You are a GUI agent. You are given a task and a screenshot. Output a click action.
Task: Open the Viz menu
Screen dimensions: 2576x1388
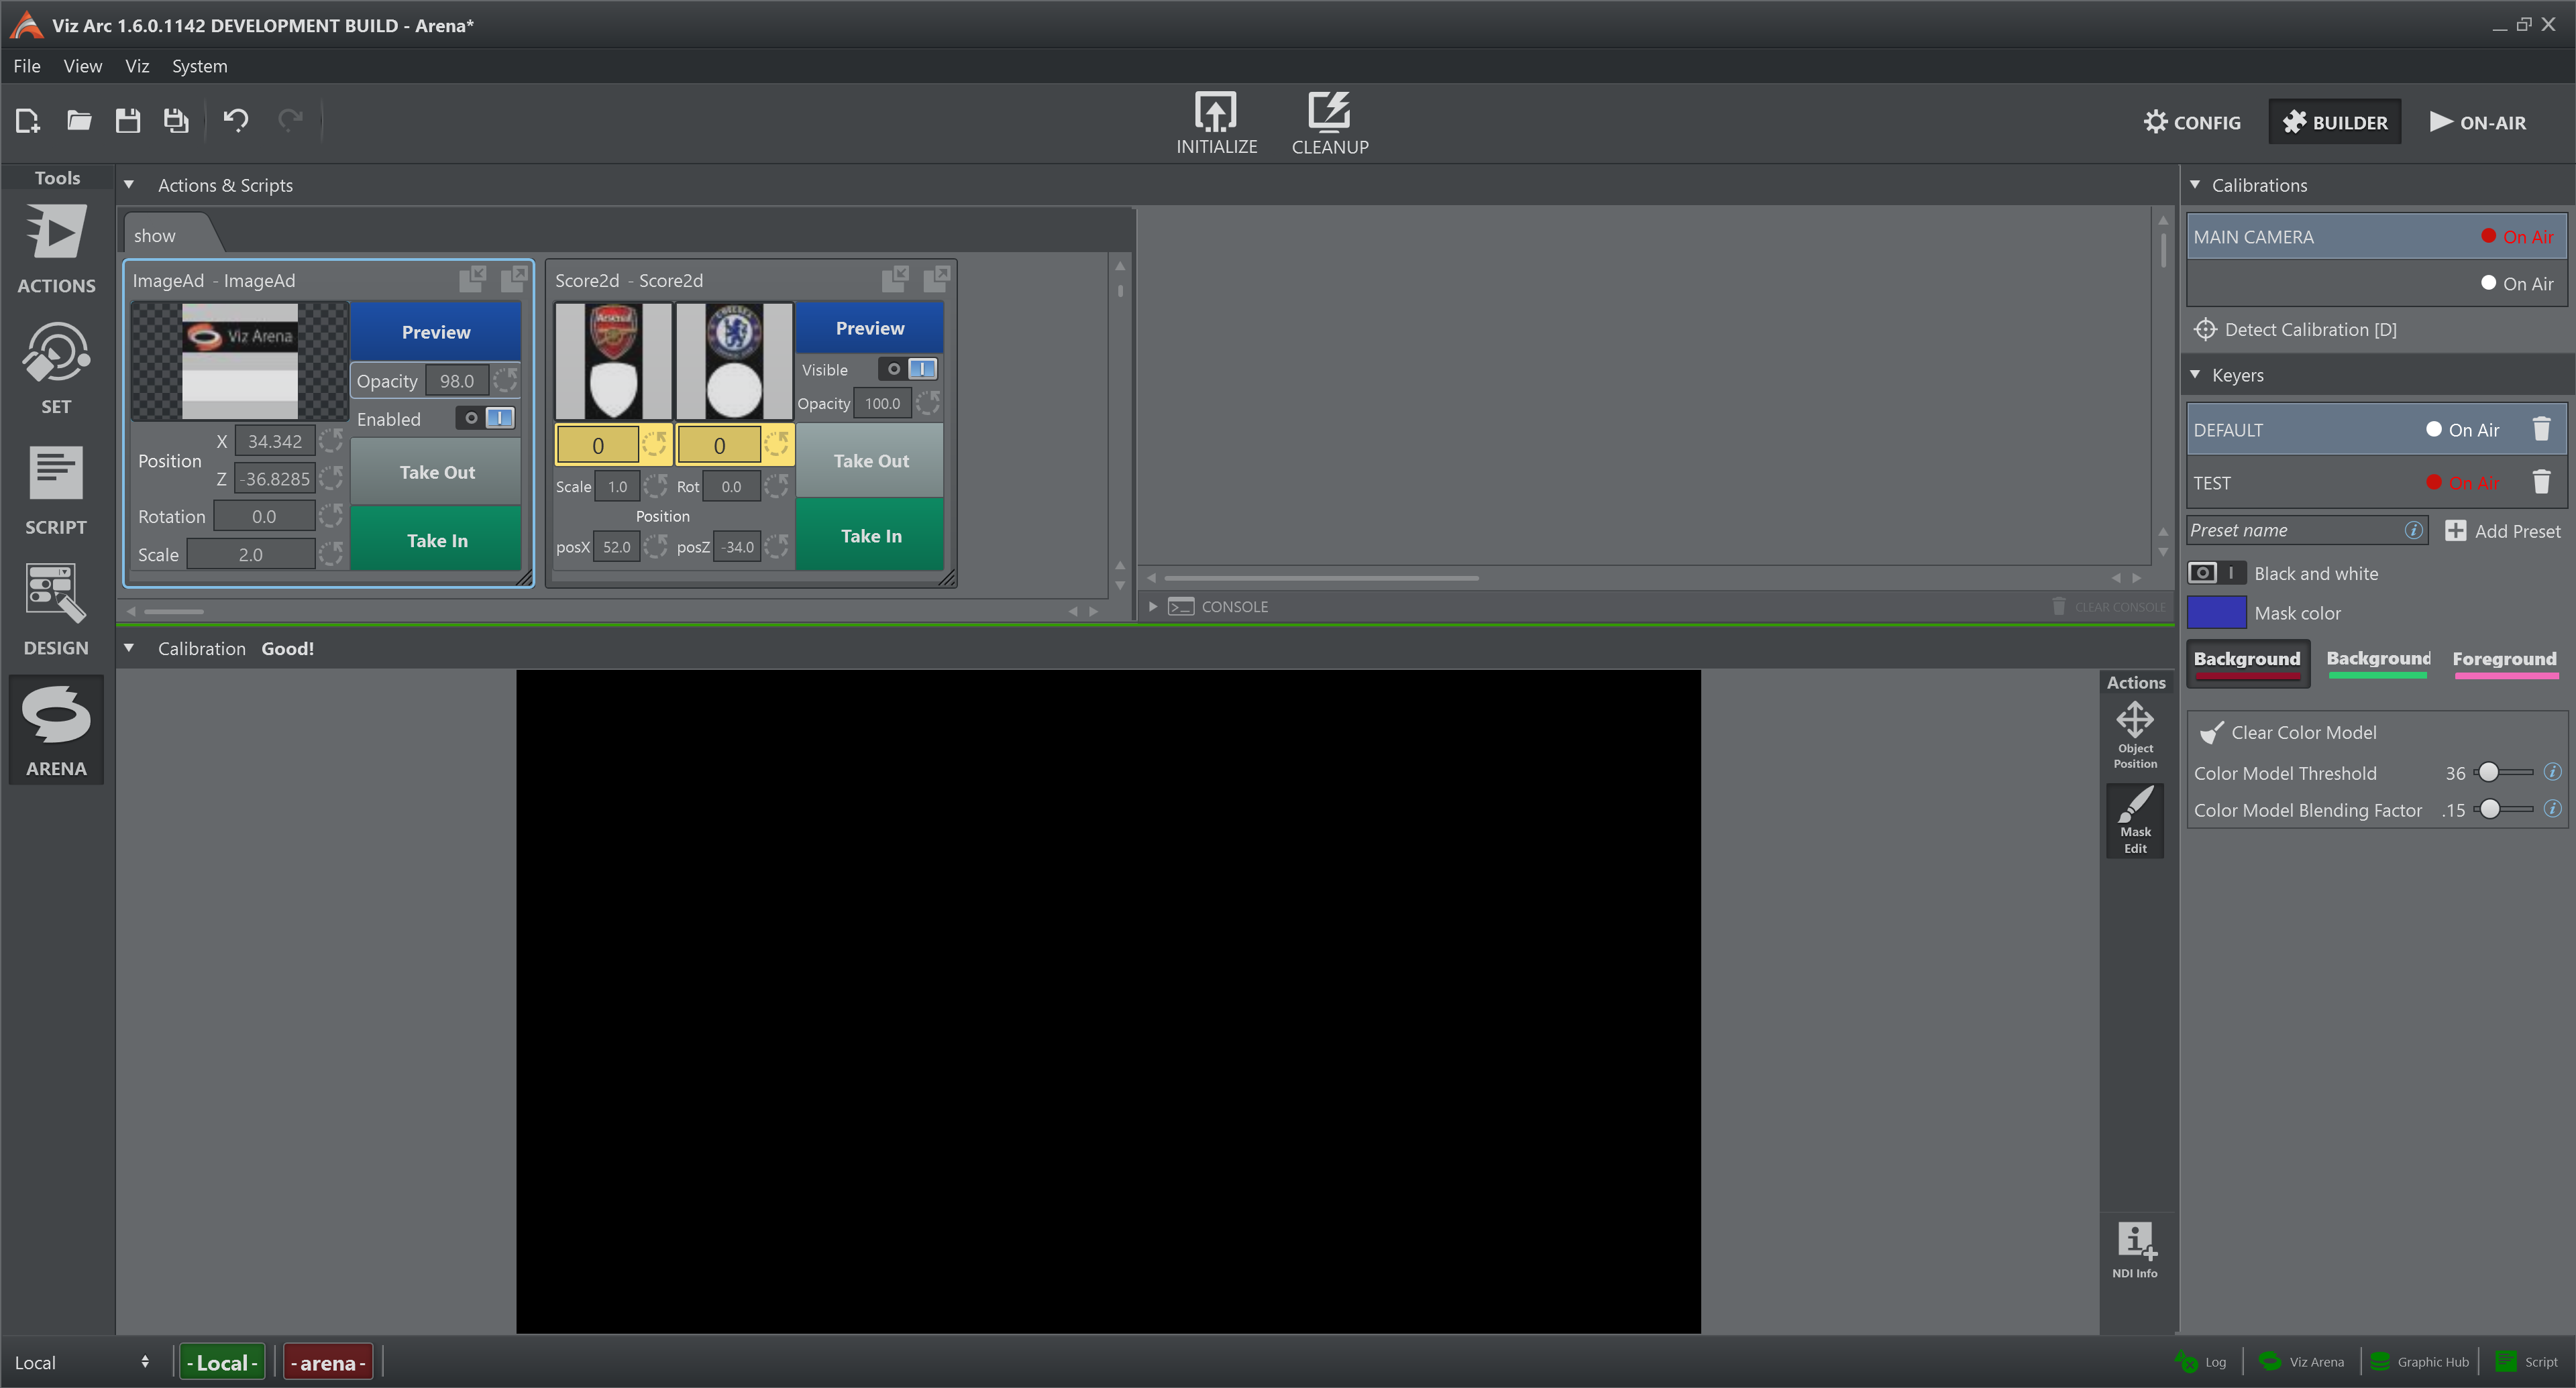click(x=137, y=66)
